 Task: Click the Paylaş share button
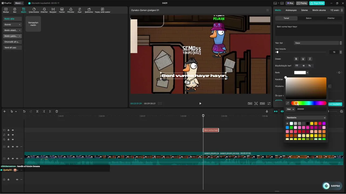(302, 3)
